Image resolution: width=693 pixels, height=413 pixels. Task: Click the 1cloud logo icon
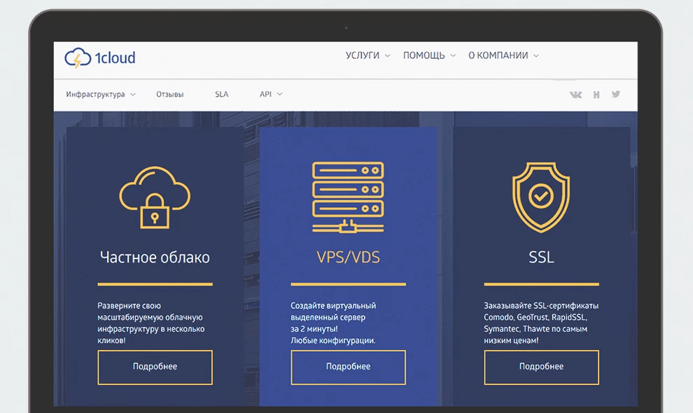[78, 58]
